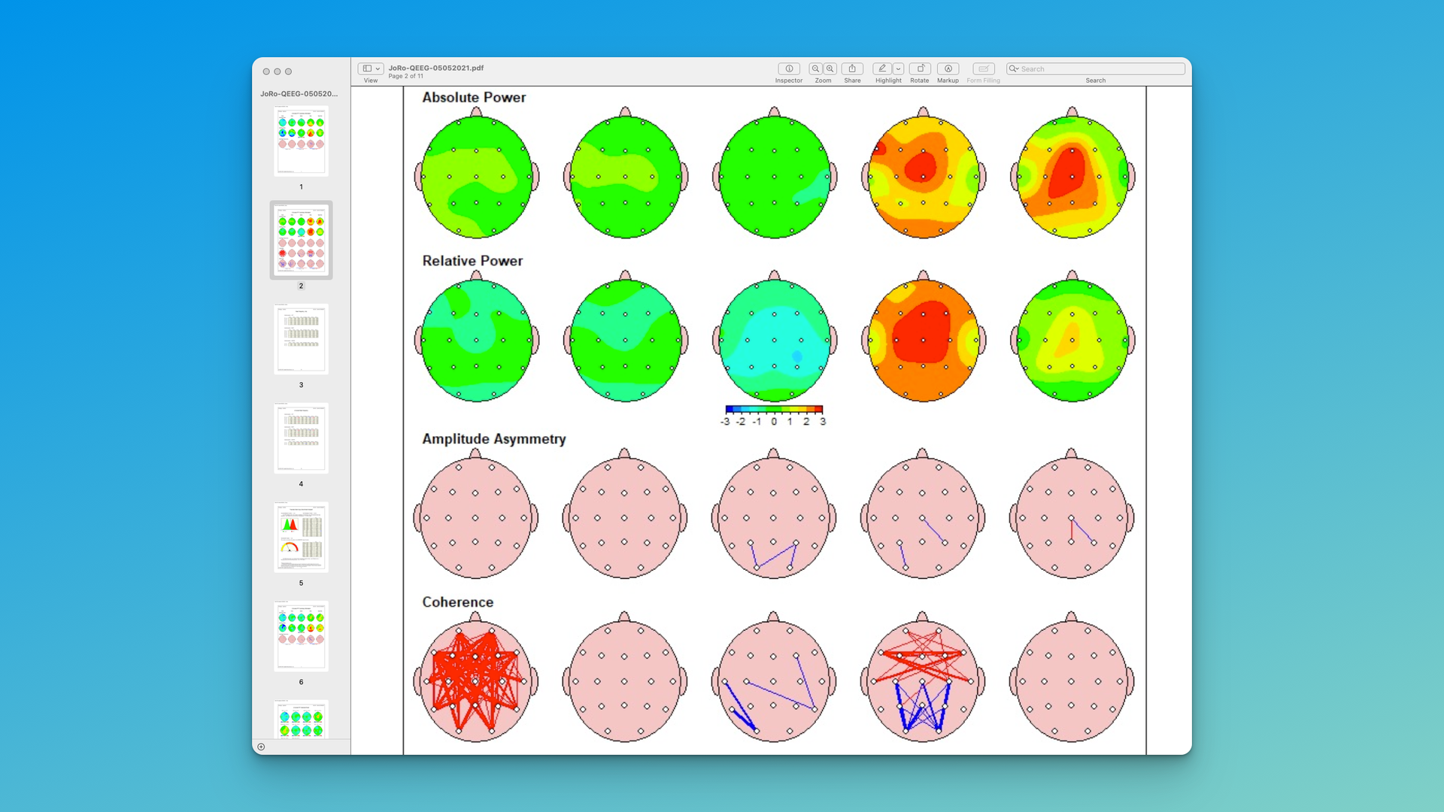
Task: Expand the zoom control at sidebar bottom
Action: (260, 746)
